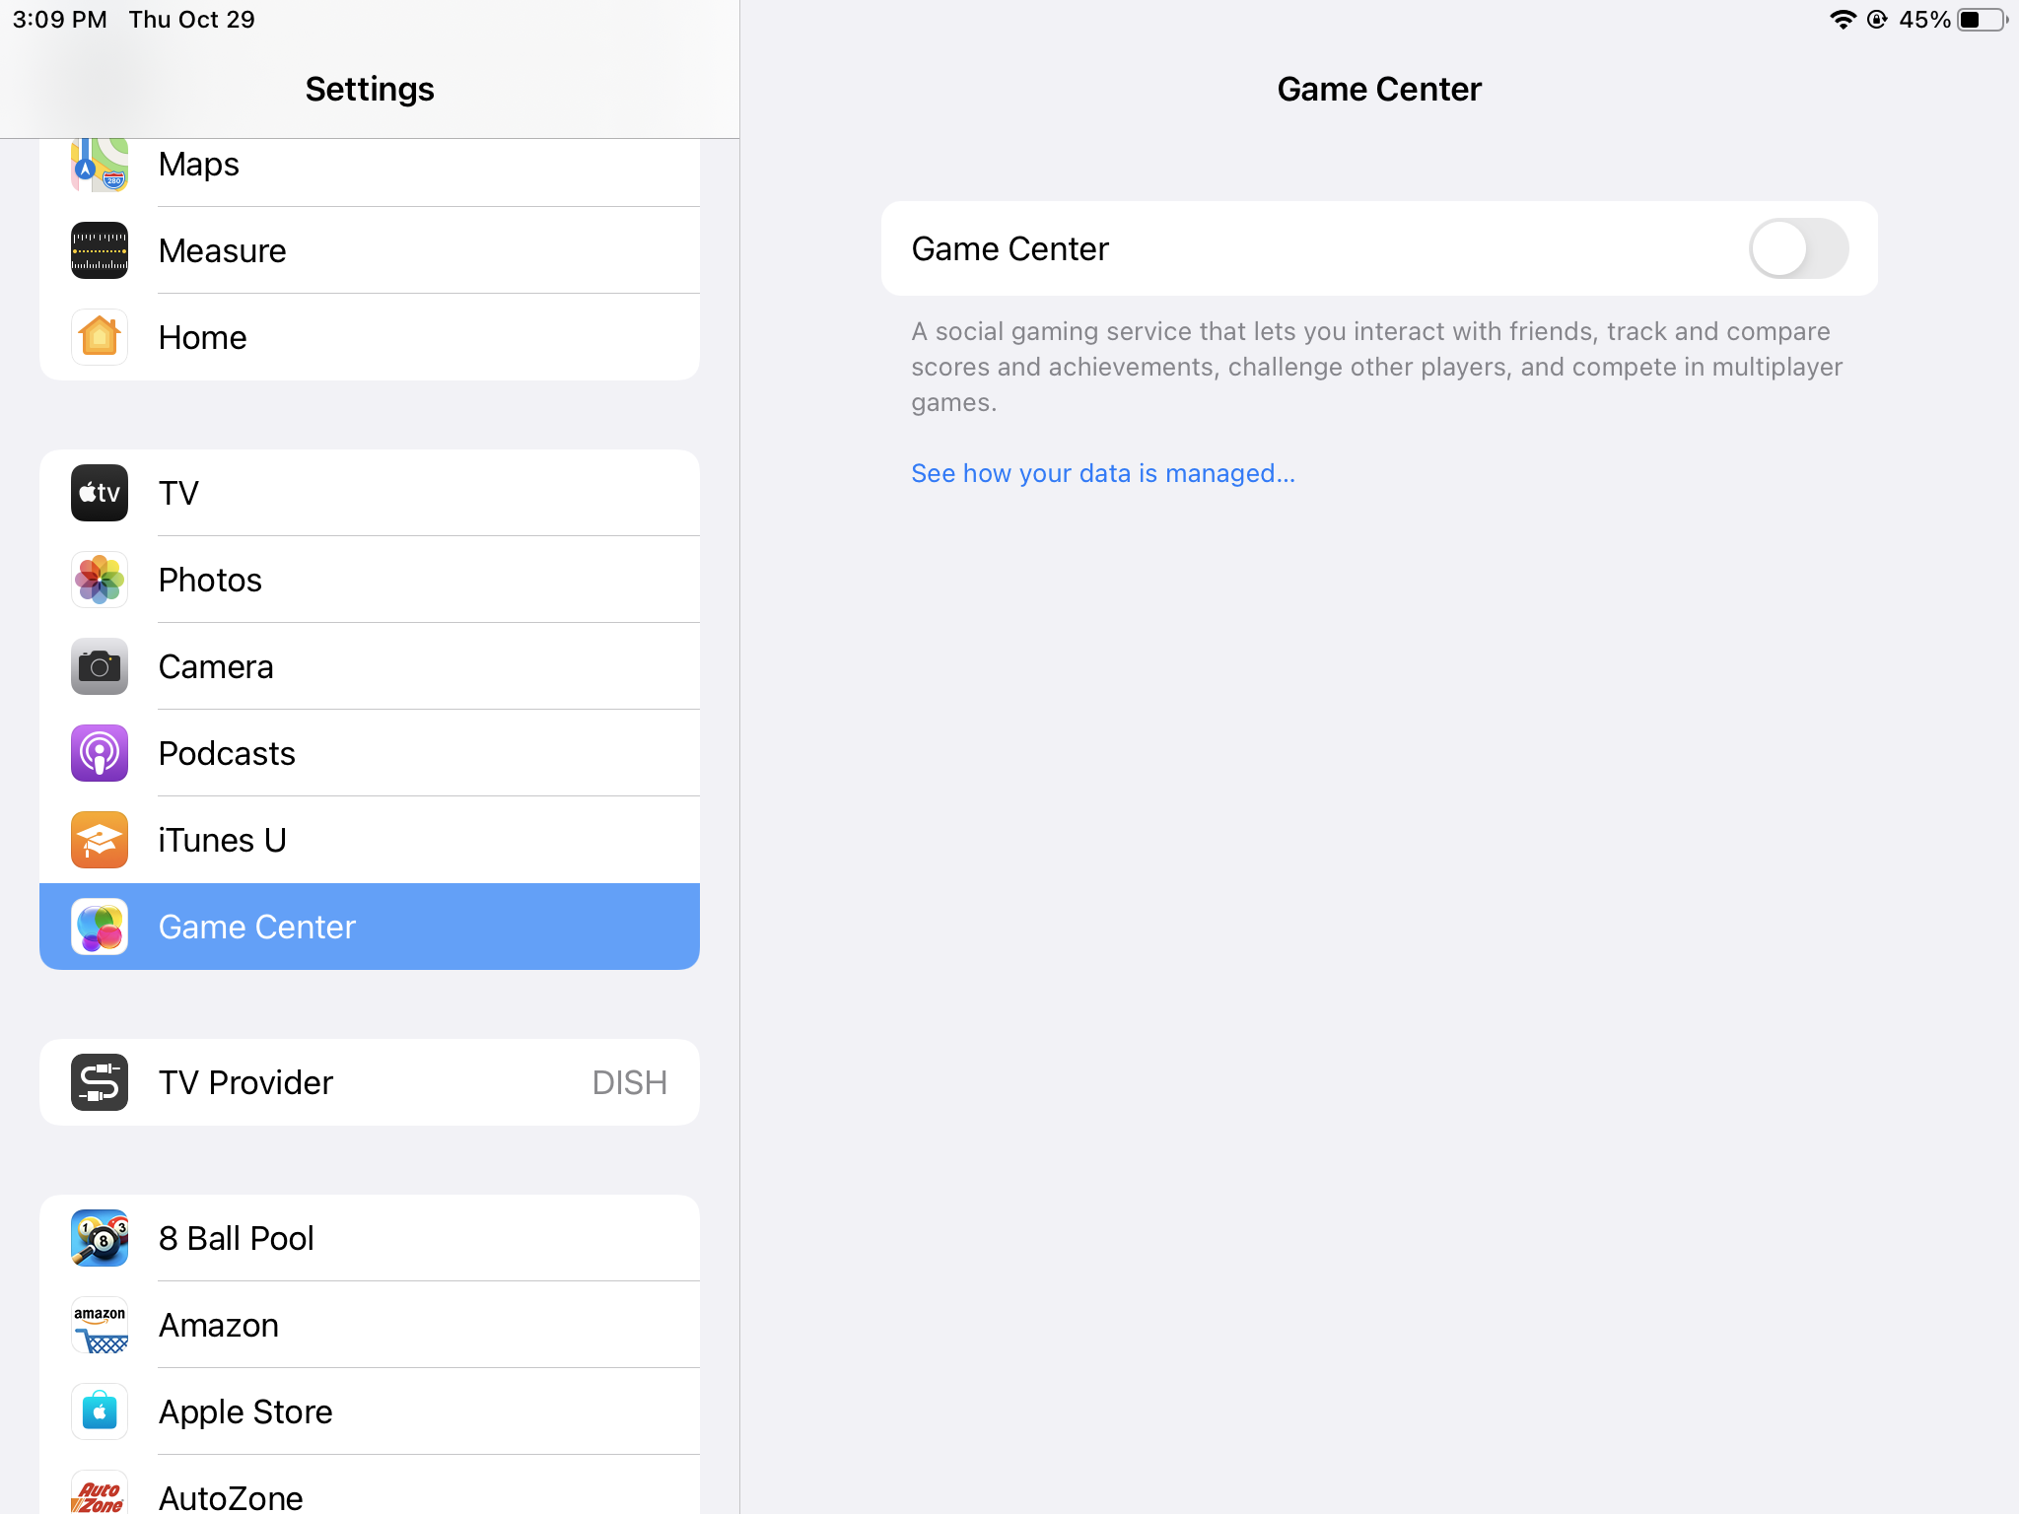Enable the Game Center switch
The width and height of the screenshot is (2019, 1514).
coord(1797,248)
